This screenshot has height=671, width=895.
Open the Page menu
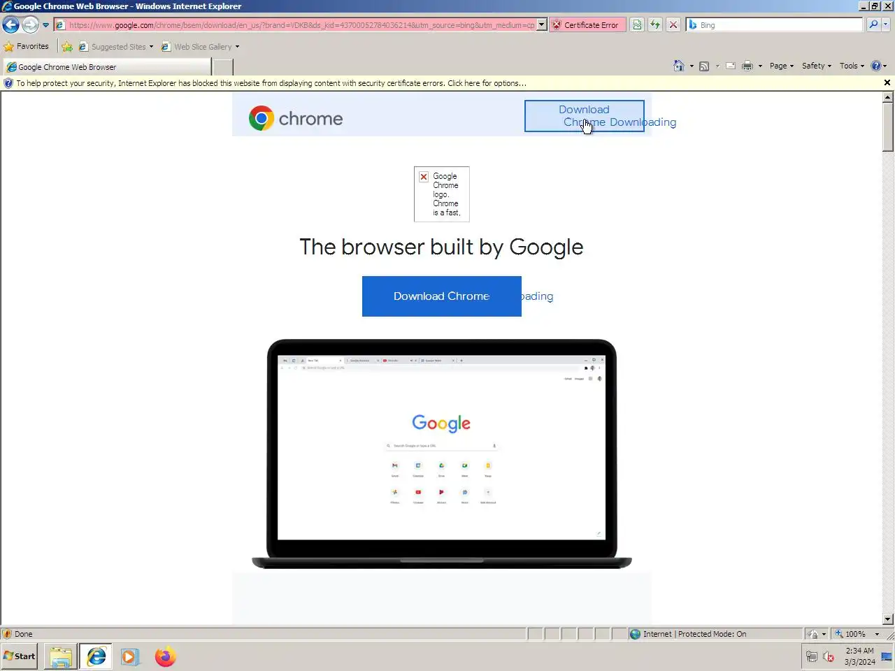tap(782, 66)
